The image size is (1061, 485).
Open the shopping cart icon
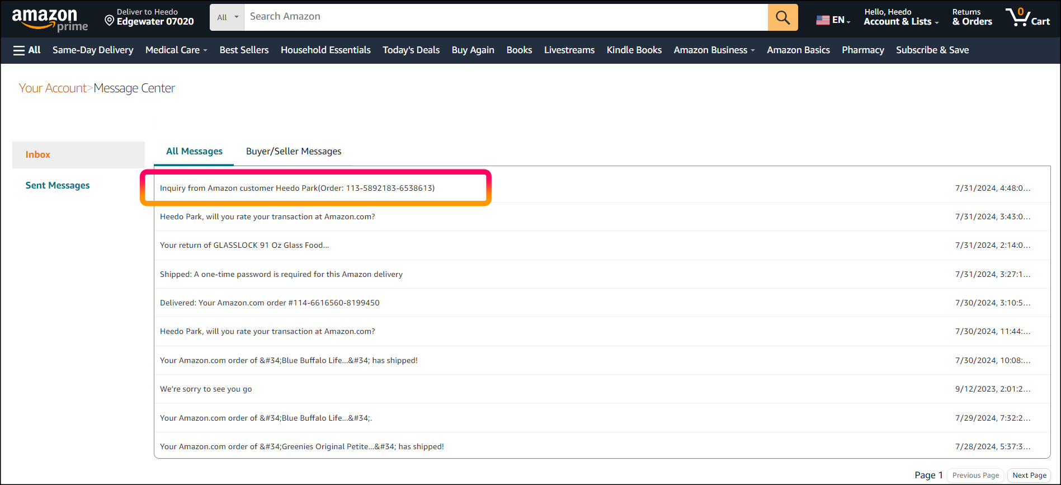[1027, 17]
